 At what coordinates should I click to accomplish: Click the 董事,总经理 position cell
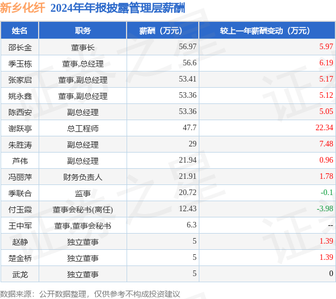coord(83,64)
